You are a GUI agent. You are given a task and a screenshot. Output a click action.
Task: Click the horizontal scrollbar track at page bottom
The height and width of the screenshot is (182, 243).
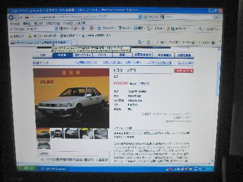click(113, 163)
